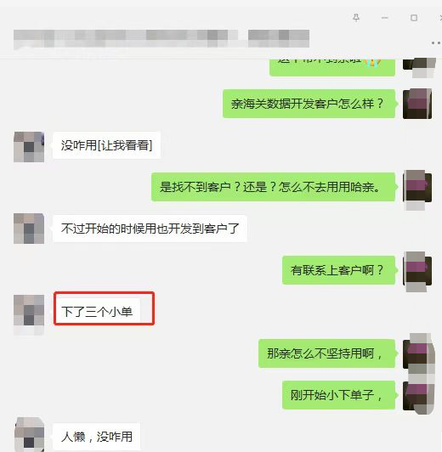Minimize the chat window
Image resolution: width=442 pixels, height=452 pixels.
point(384,18)
